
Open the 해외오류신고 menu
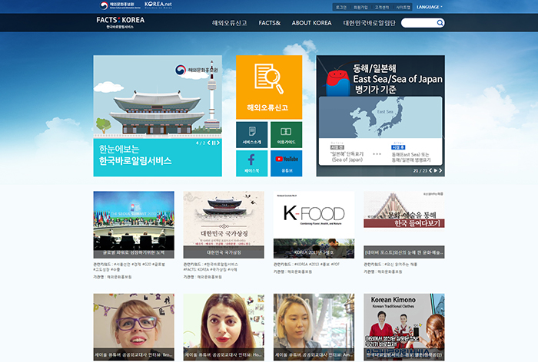tap(229, 23)
